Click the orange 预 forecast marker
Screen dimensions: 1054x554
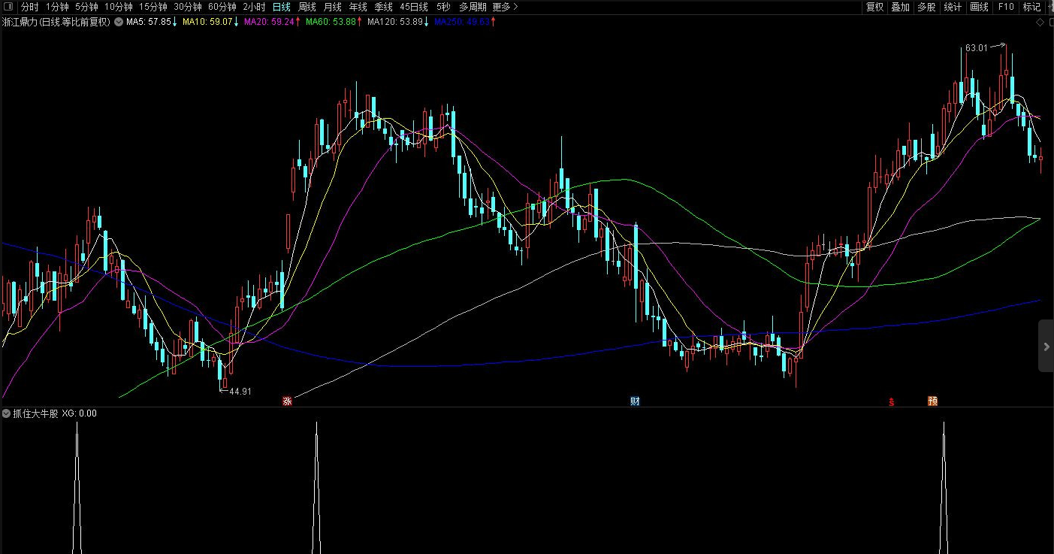click(932, 401)
